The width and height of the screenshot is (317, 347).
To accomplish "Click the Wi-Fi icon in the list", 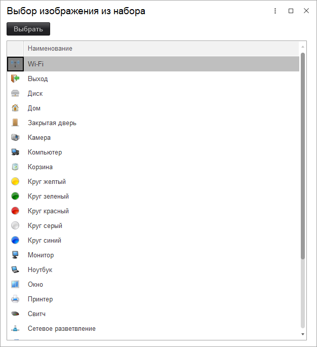I will (x=15, y=64).
